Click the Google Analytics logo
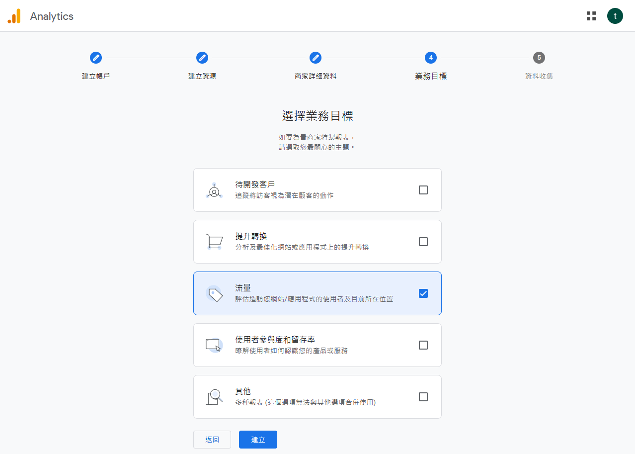Image resolution: width=635 pixels, height=454 pixels. [x=14, y=15]
